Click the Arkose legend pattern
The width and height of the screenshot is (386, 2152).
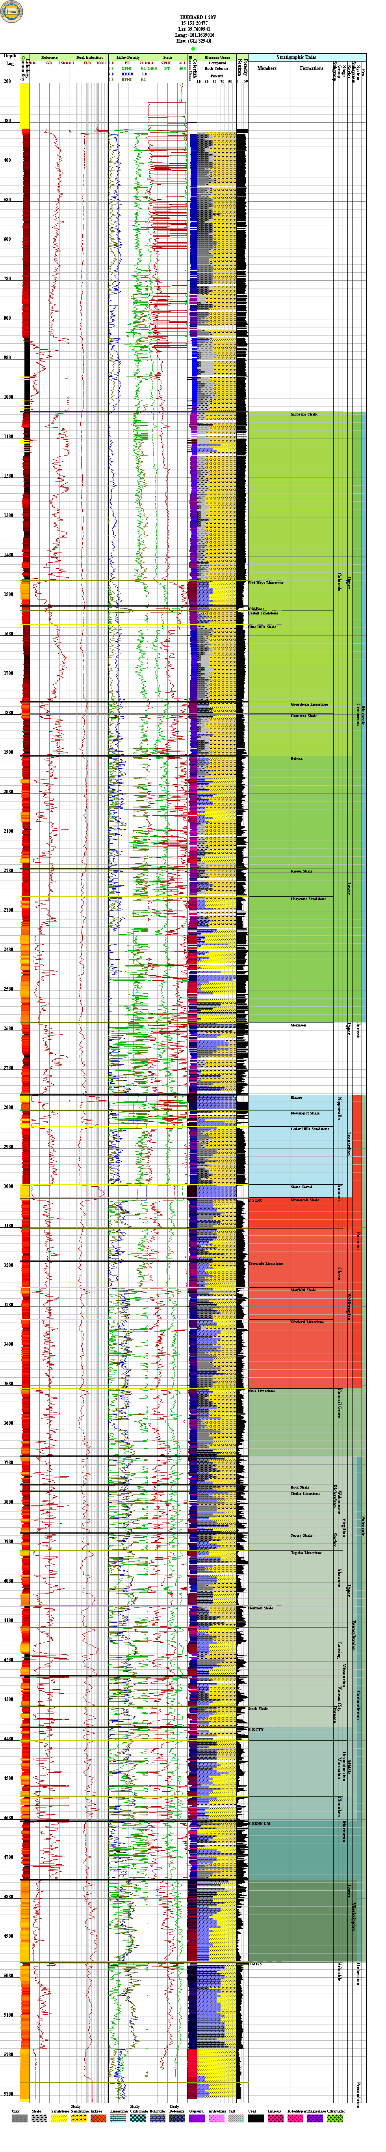pos(98,2118)
